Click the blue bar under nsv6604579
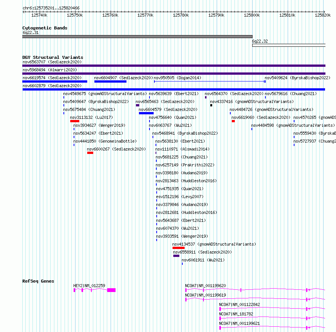The width and height of the screenshot is (336, 332). pyautogui.click(x=146, y=113)
